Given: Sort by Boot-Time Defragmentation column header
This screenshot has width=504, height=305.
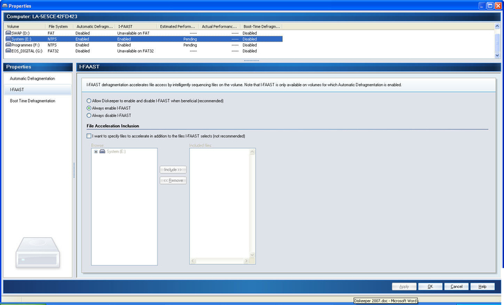Looking at the screenshot, I should [x=261, y=26].
